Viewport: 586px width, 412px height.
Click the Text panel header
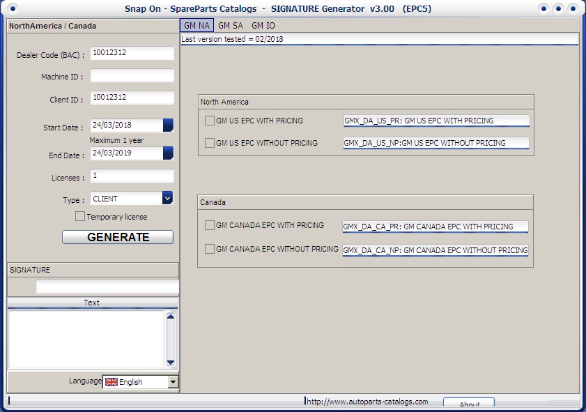(92, 303)
